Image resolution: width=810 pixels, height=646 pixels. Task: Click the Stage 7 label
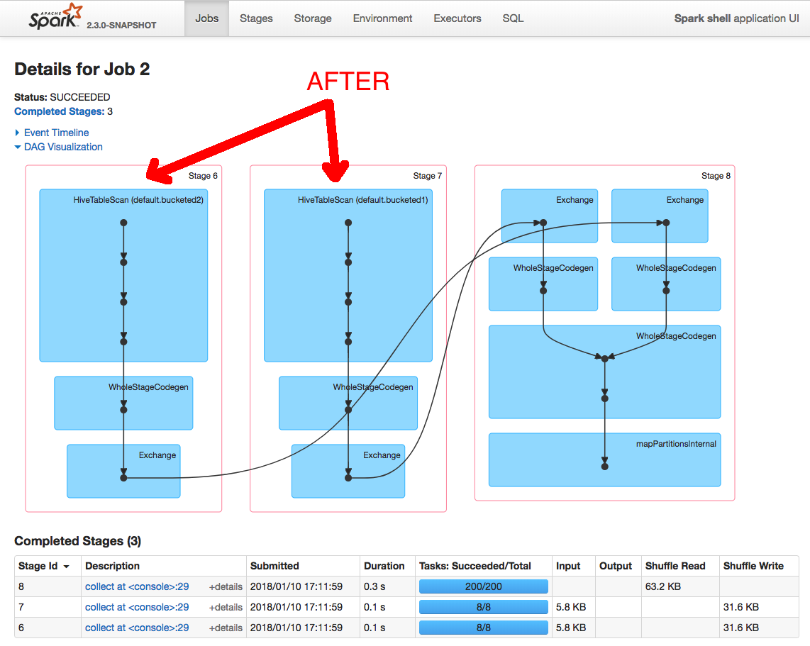coord(428,176)
